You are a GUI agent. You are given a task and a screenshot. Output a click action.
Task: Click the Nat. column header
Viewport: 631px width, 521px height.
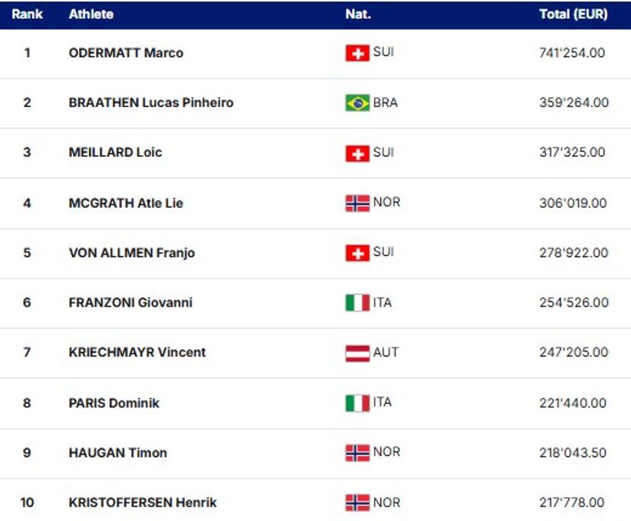(358, 14)
